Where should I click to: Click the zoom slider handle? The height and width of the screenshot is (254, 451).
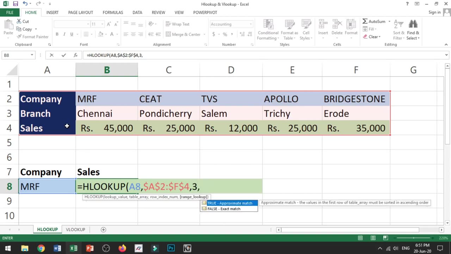coord(414,238)
